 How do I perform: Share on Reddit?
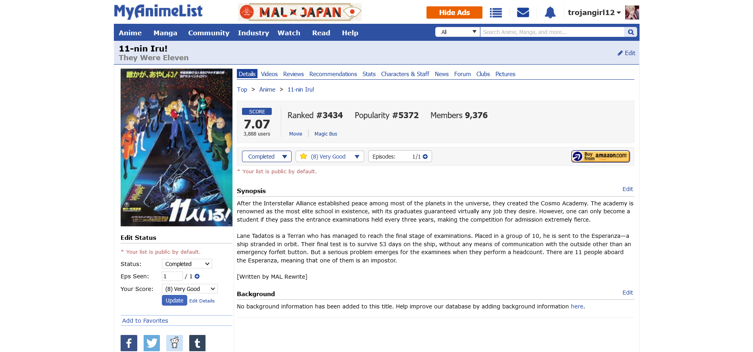[175, 343]
